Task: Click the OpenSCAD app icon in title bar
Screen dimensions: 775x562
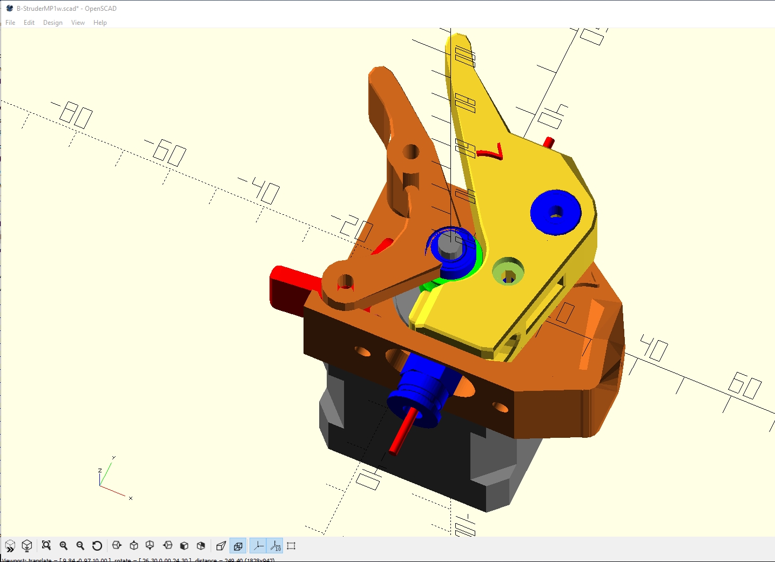Action: [9, 8]
